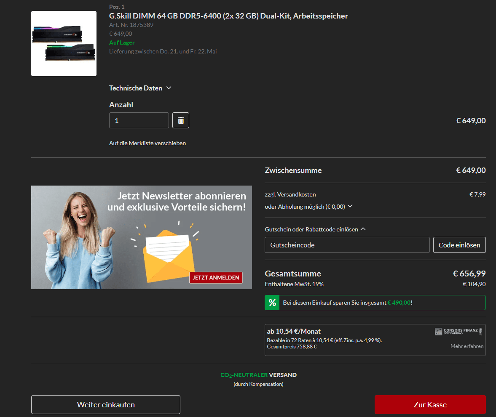496x417 pixels.
Task: Click the Weiter einkaufen button
Action: 106,405
